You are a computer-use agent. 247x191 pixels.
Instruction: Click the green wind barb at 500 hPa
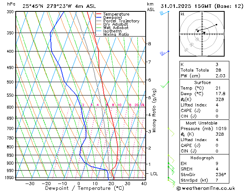point(165,84)
